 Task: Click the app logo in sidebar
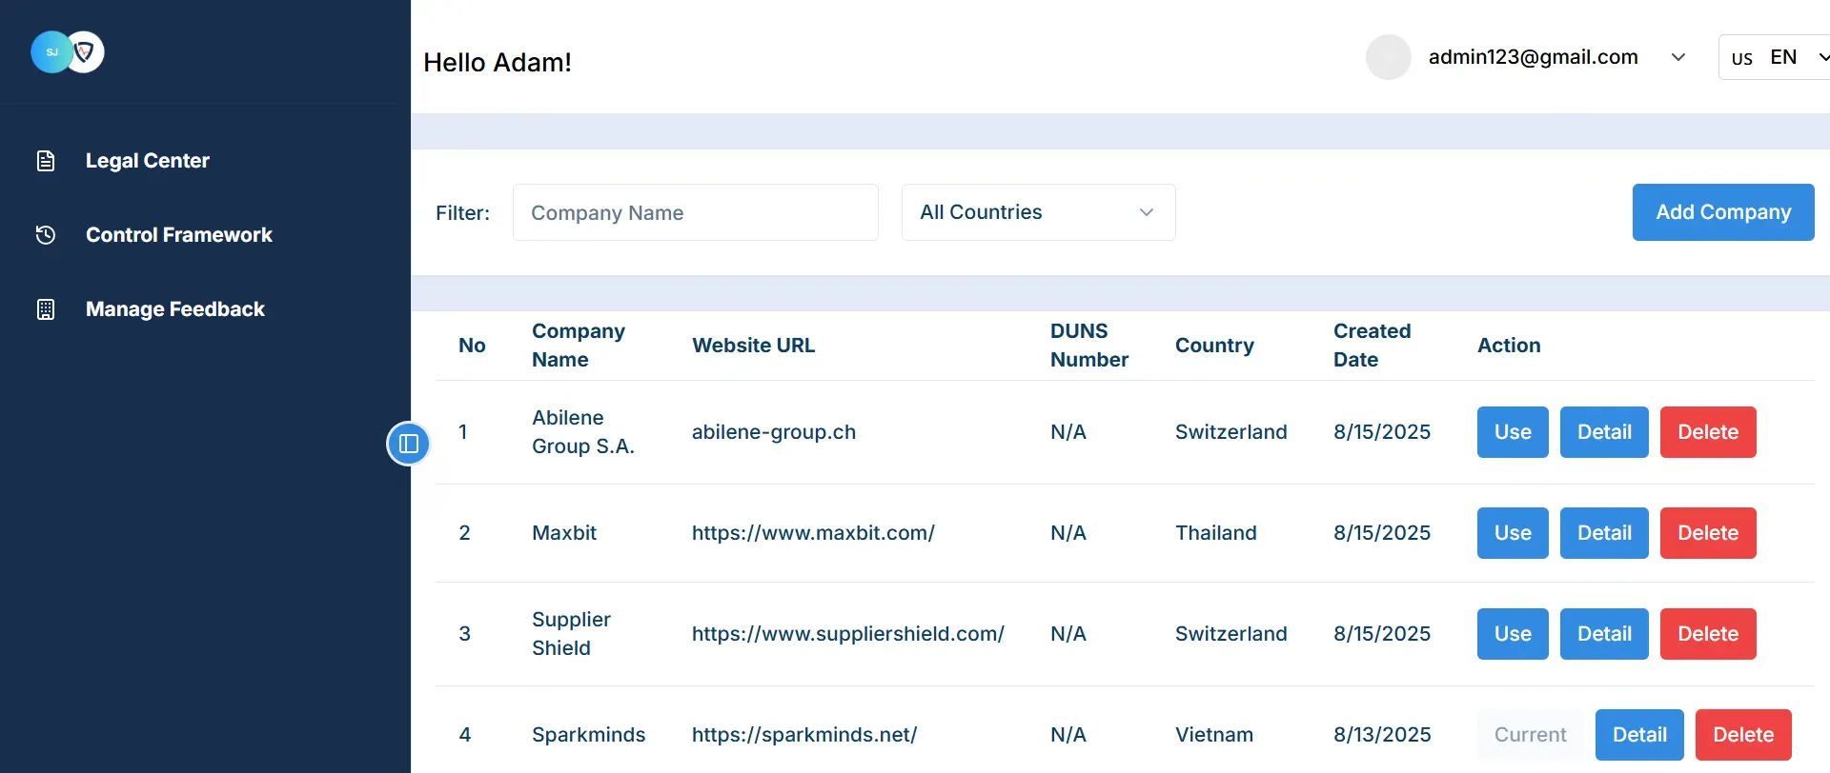(68, 52)
